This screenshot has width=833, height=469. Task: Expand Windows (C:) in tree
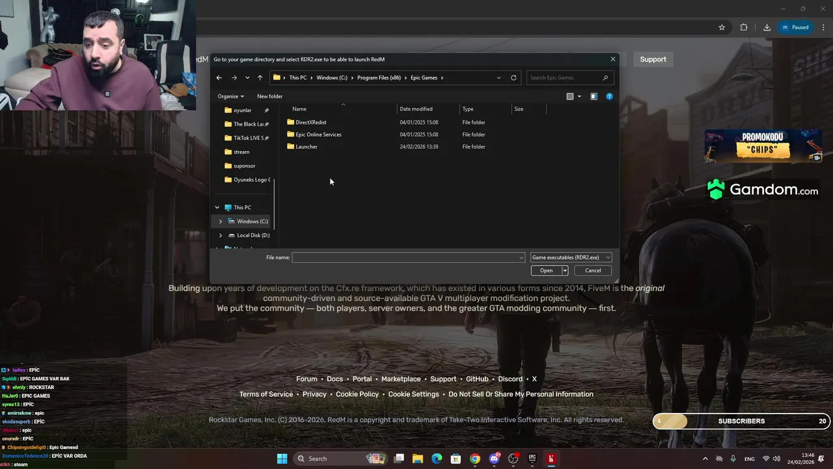221,221
